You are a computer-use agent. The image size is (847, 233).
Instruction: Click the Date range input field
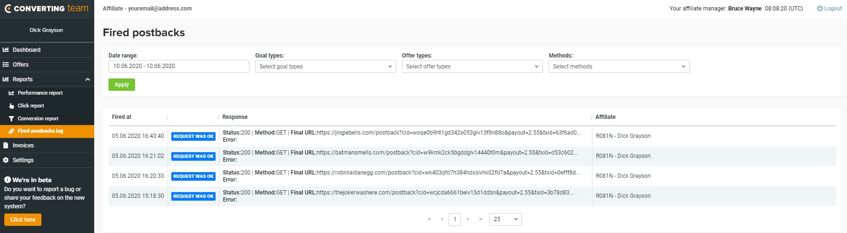179,66
